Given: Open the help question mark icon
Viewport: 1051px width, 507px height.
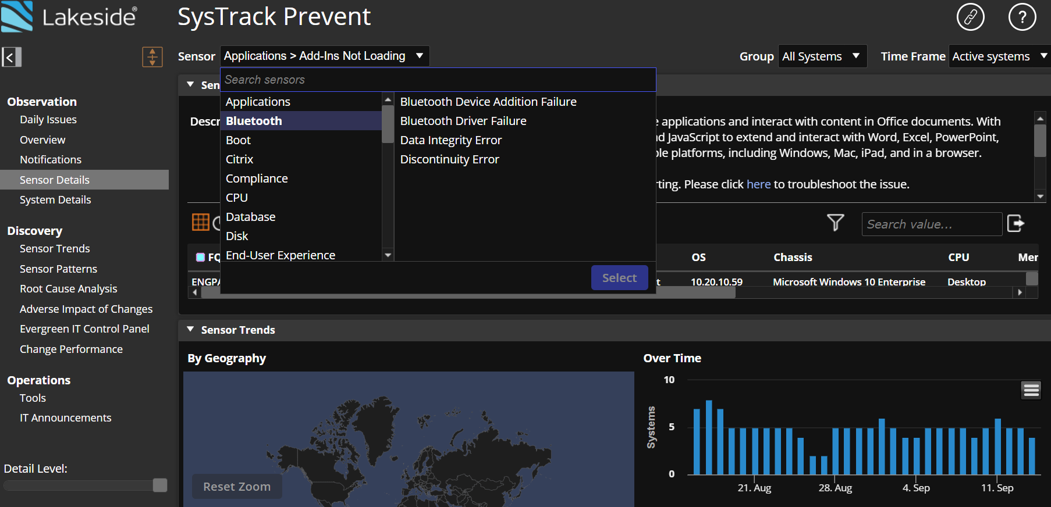Looking at the screenshot, I should [1022, 17].
